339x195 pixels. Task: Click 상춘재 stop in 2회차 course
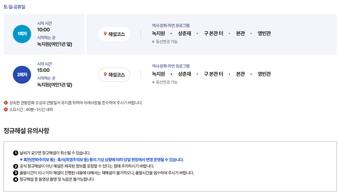(x=184, y=74)
